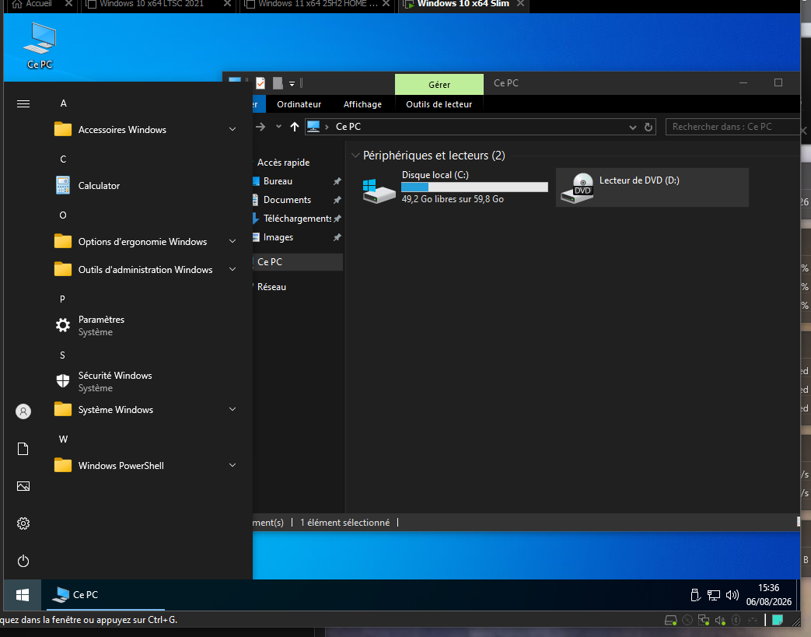Open the address bar history dropdown

633,128
